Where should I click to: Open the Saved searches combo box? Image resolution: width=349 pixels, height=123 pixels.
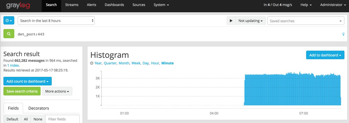point(306,21)
